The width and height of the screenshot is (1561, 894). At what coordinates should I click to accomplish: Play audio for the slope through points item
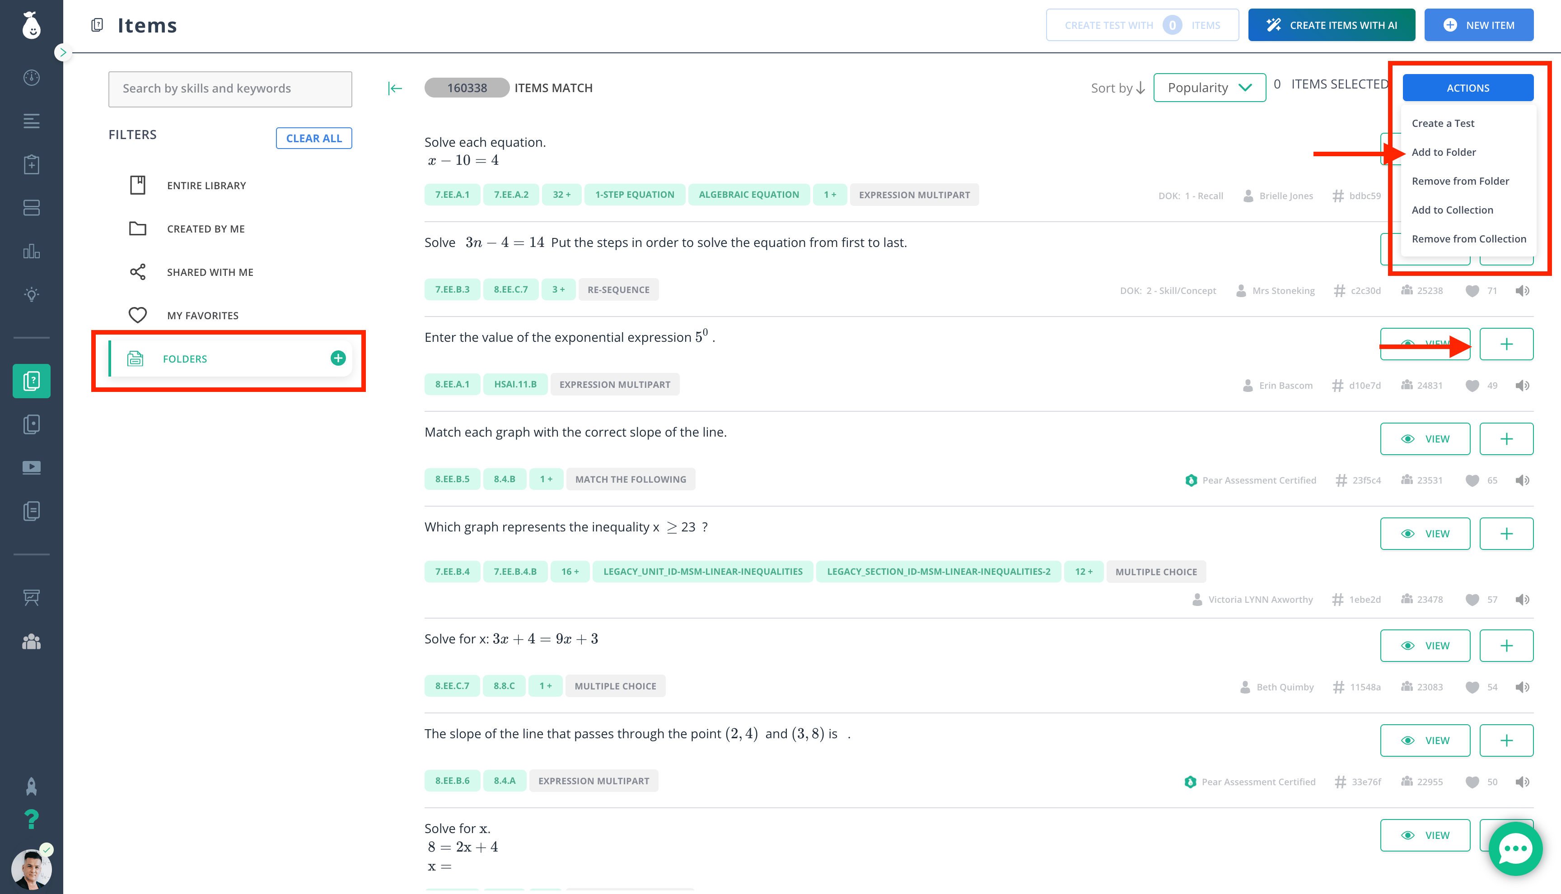[x=1522, y=782]
